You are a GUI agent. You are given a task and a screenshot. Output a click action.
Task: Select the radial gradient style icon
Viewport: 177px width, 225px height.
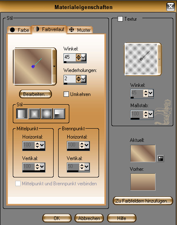(x=59, y=114)
